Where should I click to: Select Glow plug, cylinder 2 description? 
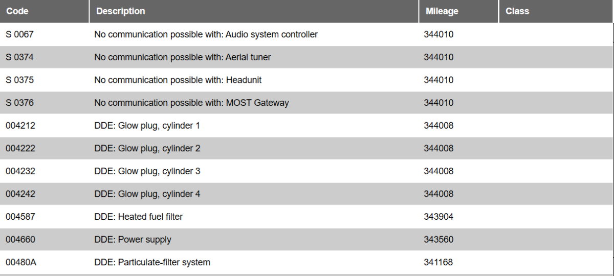(147, 148)
